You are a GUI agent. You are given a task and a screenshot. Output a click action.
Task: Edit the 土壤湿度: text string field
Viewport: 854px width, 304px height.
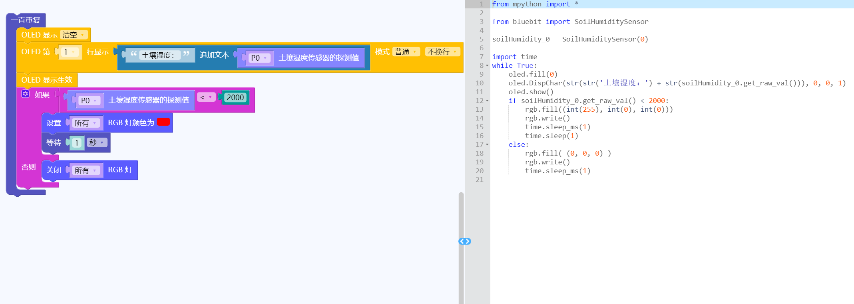158,55
